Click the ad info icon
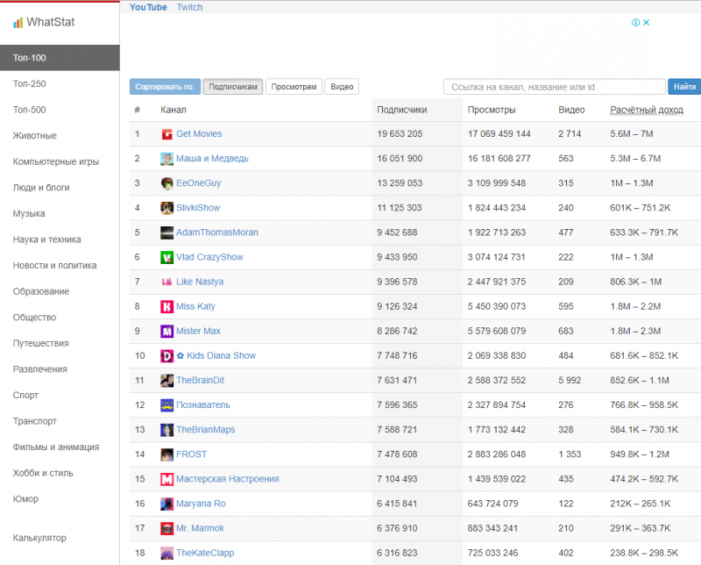Viewport: 701px width, 565px height. click(x=636, y=23)
